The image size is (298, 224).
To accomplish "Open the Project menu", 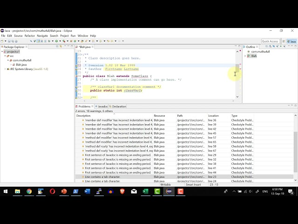I will (64, 35).
